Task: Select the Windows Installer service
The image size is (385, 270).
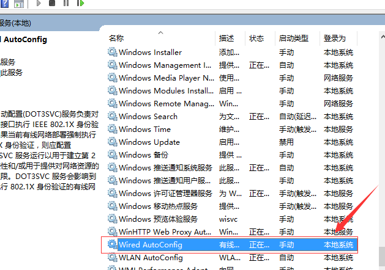Action: point(150,53)
